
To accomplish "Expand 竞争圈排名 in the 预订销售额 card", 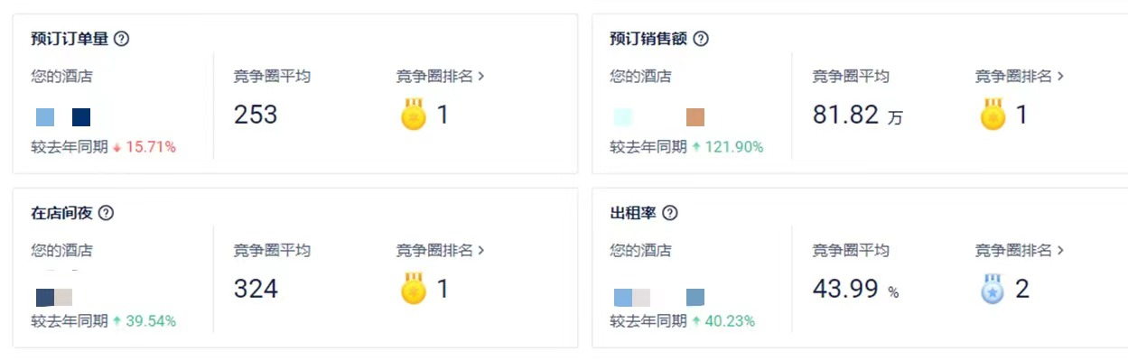I will [x=1020, y=77].
